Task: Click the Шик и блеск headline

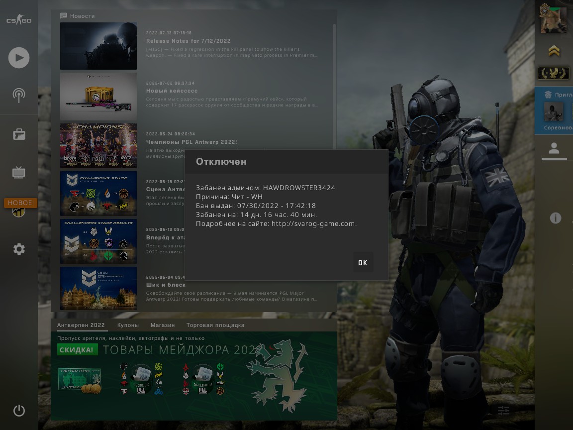Action: (166, 285)
